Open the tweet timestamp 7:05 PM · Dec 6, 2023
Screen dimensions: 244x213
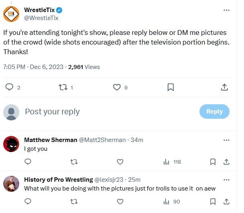click(x=33, y=67)
